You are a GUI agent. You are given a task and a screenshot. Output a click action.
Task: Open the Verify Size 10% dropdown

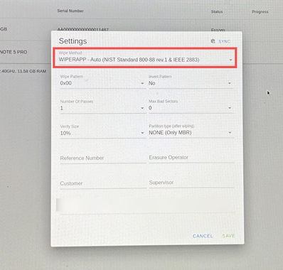pos(102,131)
